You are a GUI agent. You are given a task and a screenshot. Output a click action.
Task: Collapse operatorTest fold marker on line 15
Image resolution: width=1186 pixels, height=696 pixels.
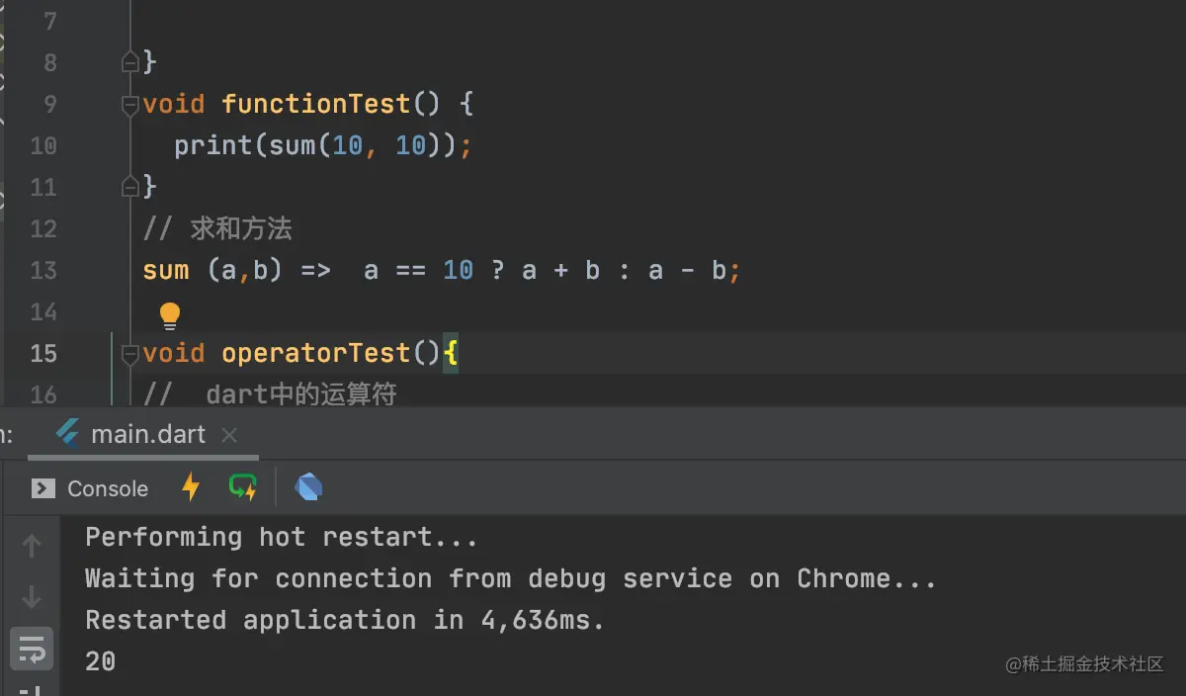(x=129, y=353)
